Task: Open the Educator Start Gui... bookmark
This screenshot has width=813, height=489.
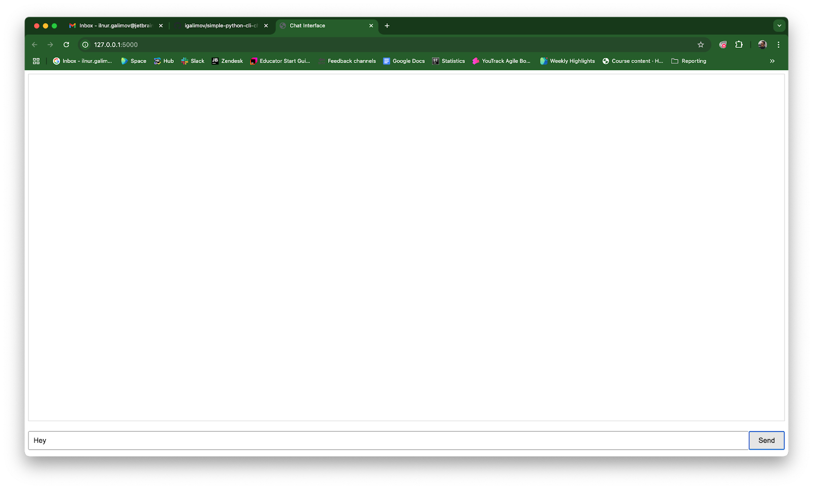Action: click(x=280, y=61)
